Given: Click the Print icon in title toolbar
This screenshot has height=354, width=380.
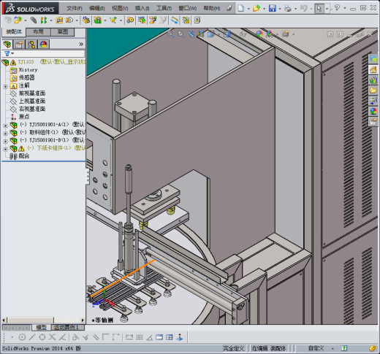Looking at the screenshot, I should point(288,8).
